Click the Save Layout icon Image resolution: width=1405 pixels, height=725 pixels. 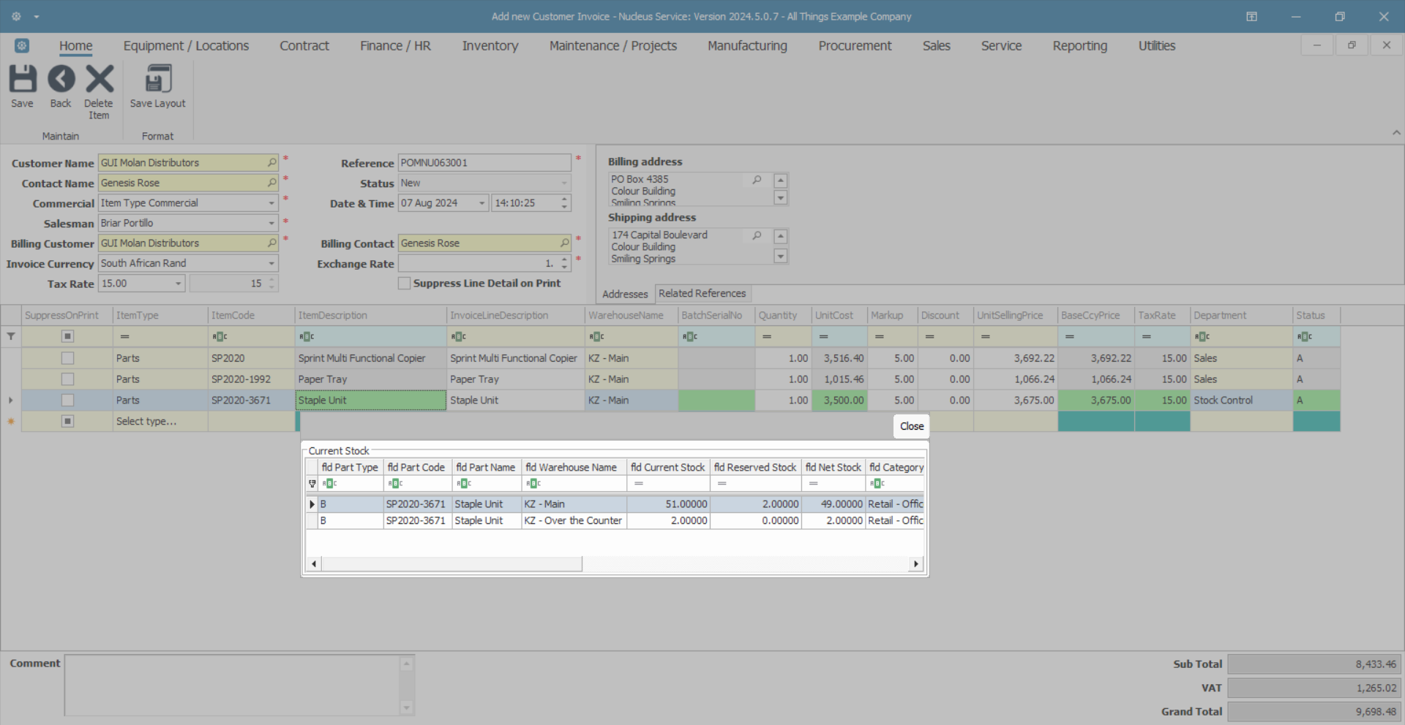click(157, 80)
